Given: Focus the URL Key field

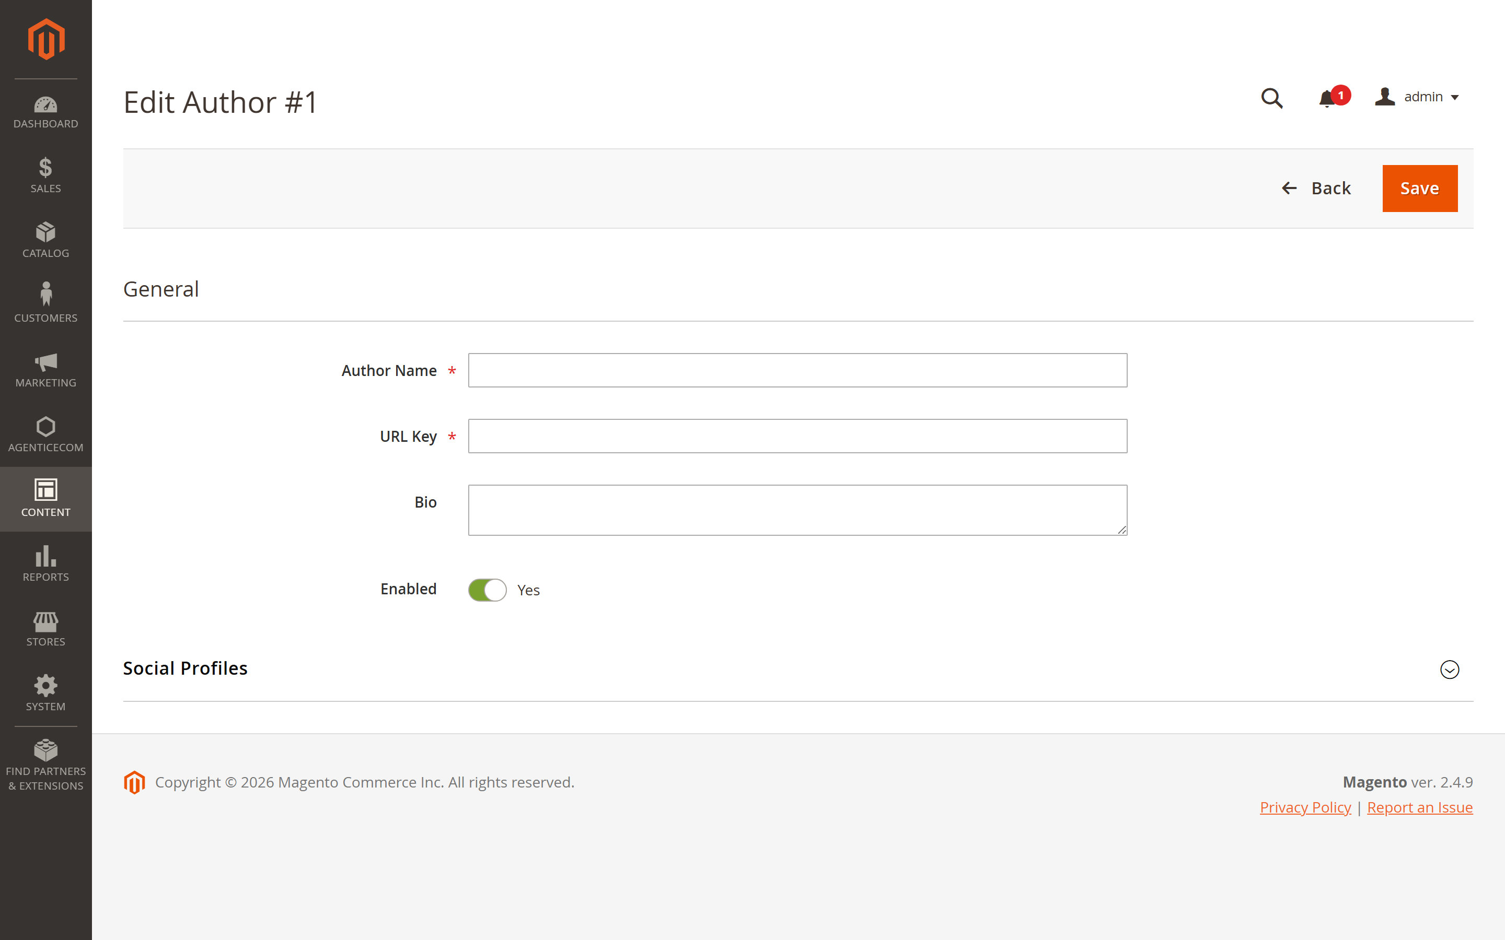Looking at the screenshot, I should pyautogui.click(x=797, y=436).
